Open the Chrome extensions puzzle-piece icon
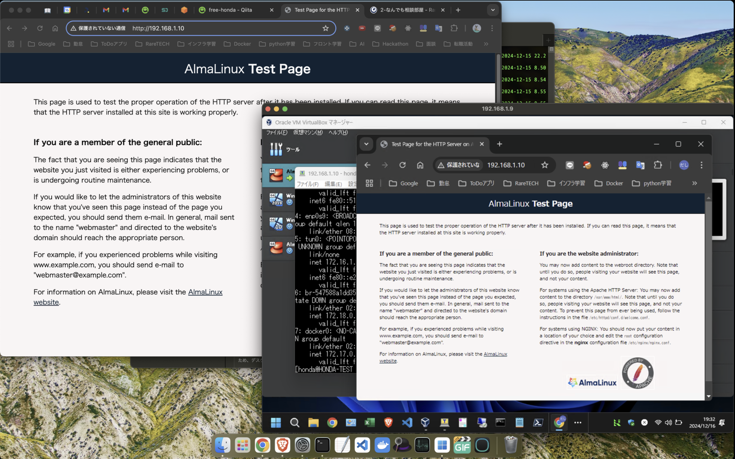Viewport: 735px width, 459px height. click(x=454, y=28)
